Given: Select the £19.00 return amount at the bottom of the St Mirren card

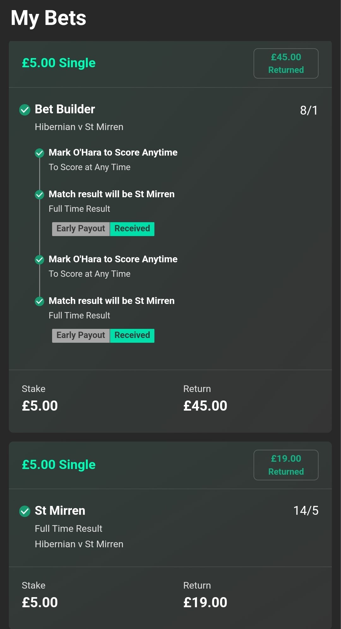Looking at the screenshot, I should pyautogui.click(x=205, y=602).
